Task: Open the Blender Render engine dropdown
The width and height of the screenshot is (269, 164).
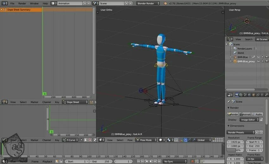Action: pos(148,3)
